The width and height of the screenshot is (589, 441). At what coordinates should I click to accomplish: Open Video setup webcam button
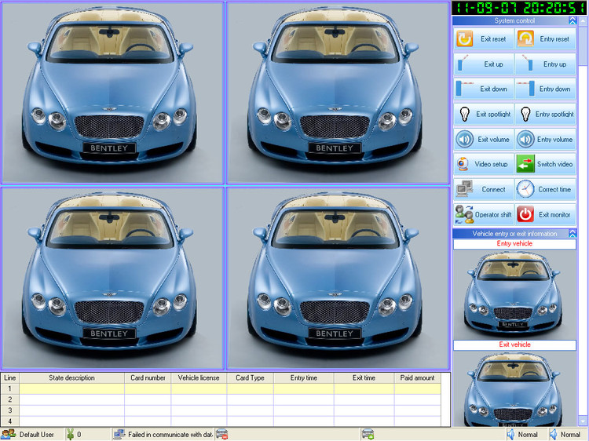click(484, 164)
